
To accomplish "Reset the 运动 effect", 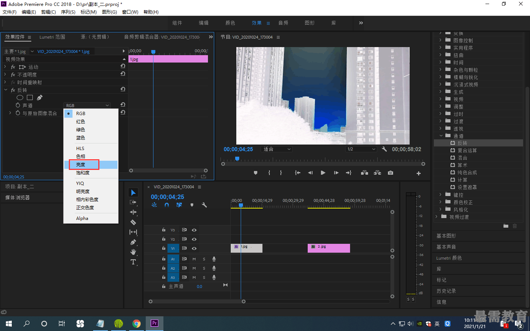I will tap(123, 66).
